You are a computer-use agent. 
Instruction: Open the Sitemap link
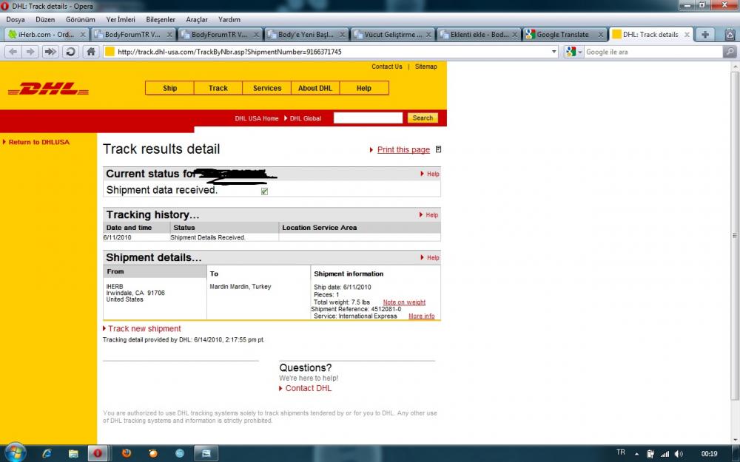click(x=426, y=67)
